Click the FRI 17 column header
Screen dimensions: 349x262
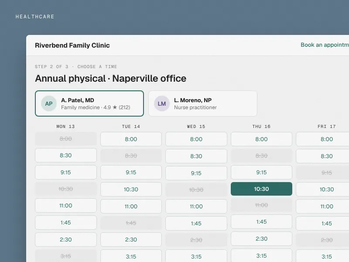click(327, 127)
